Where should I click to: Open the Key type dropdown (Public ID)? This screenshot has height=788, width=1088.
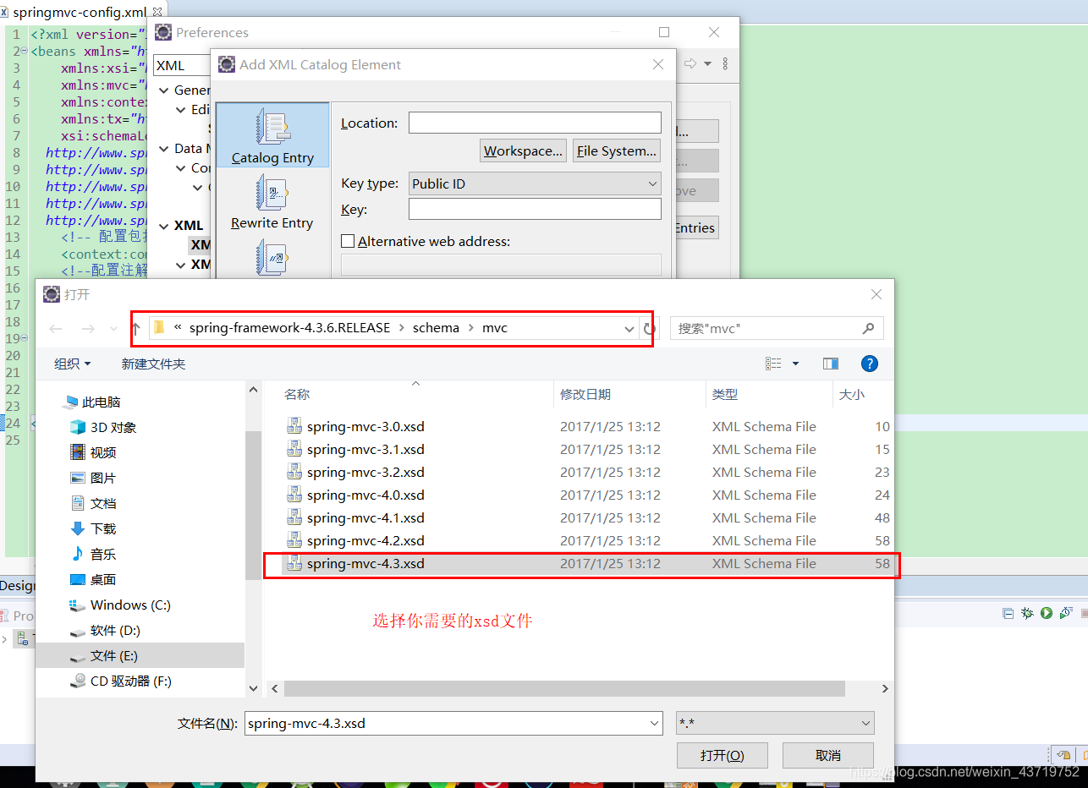click(535, 183)
